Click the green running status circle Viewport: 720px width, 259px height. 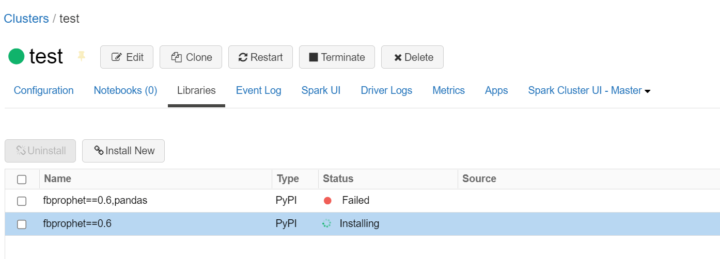tap(17, 56)
